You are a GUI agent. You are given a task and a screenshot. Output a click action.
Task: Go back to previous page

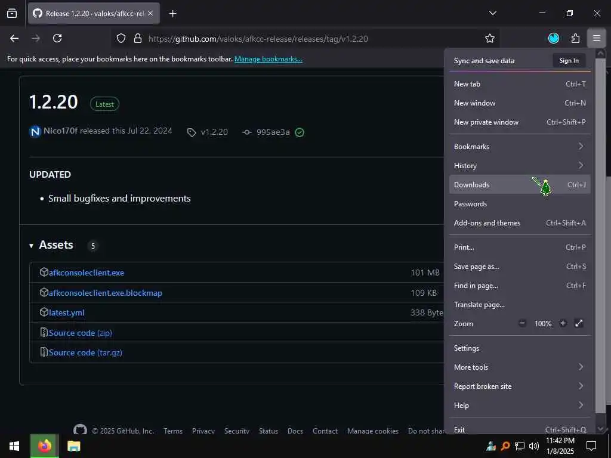coord(14,38)
